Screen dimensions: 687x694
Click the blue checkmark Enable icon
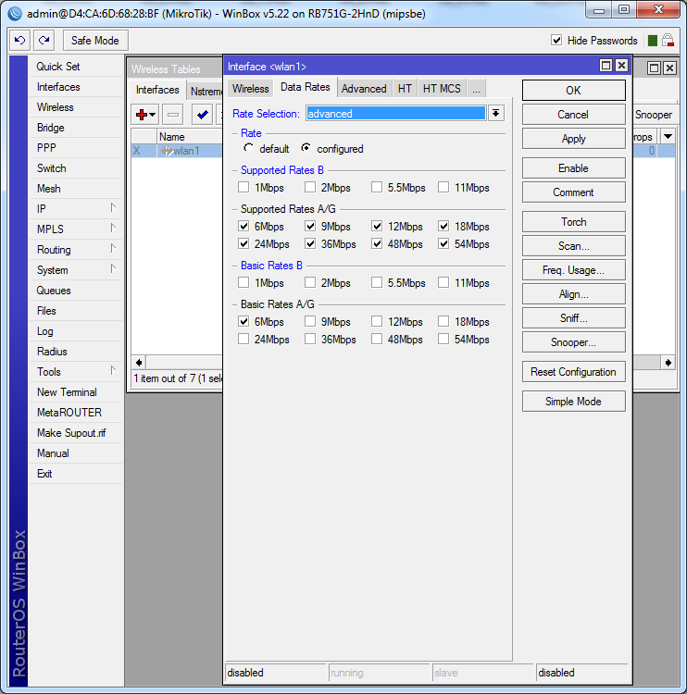click(x=203, y=115)
